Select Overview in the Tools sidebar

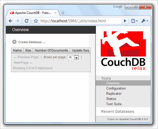(x=123, y=83)
